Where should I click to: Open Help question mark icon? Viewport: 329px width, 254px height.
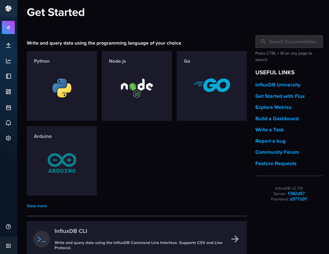[x=8, y=227]
